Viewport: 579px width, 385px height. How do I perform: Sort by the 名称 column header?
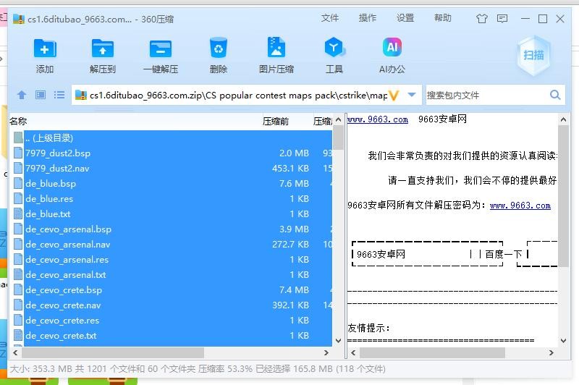pyautogui.click(x=18, y=121)
